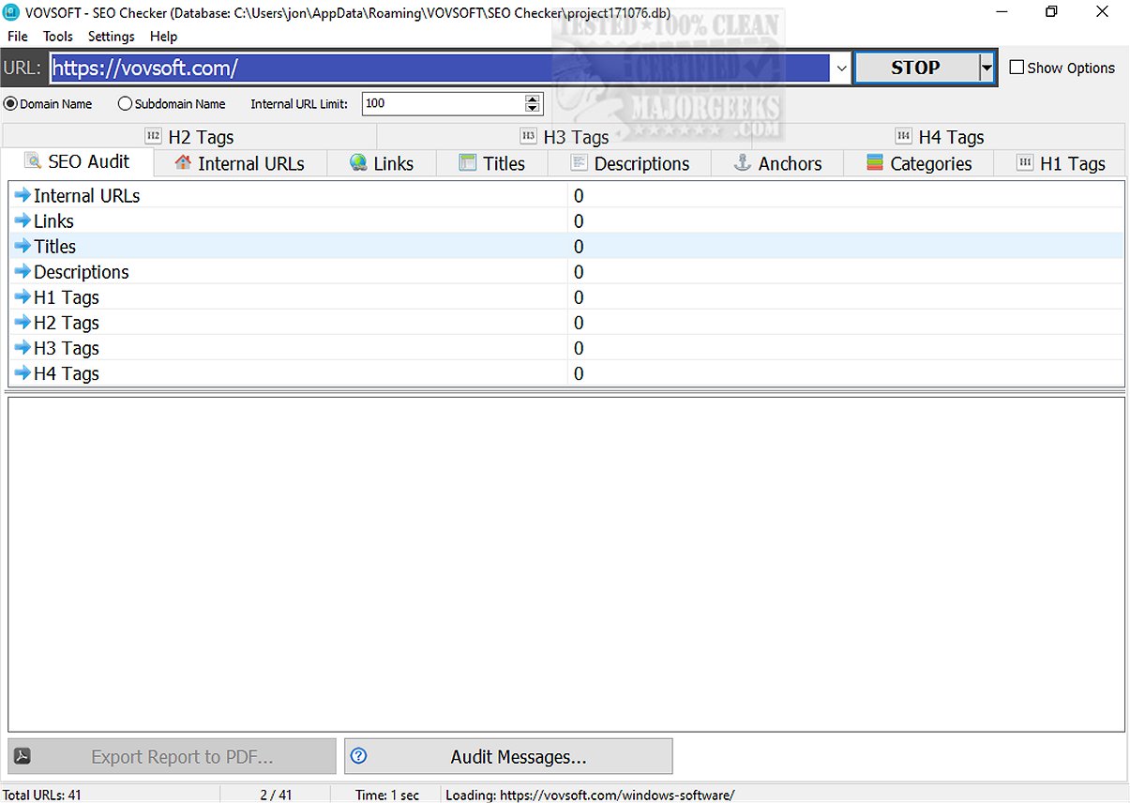Click the globe icon on the Links tab

coord(358,163)
